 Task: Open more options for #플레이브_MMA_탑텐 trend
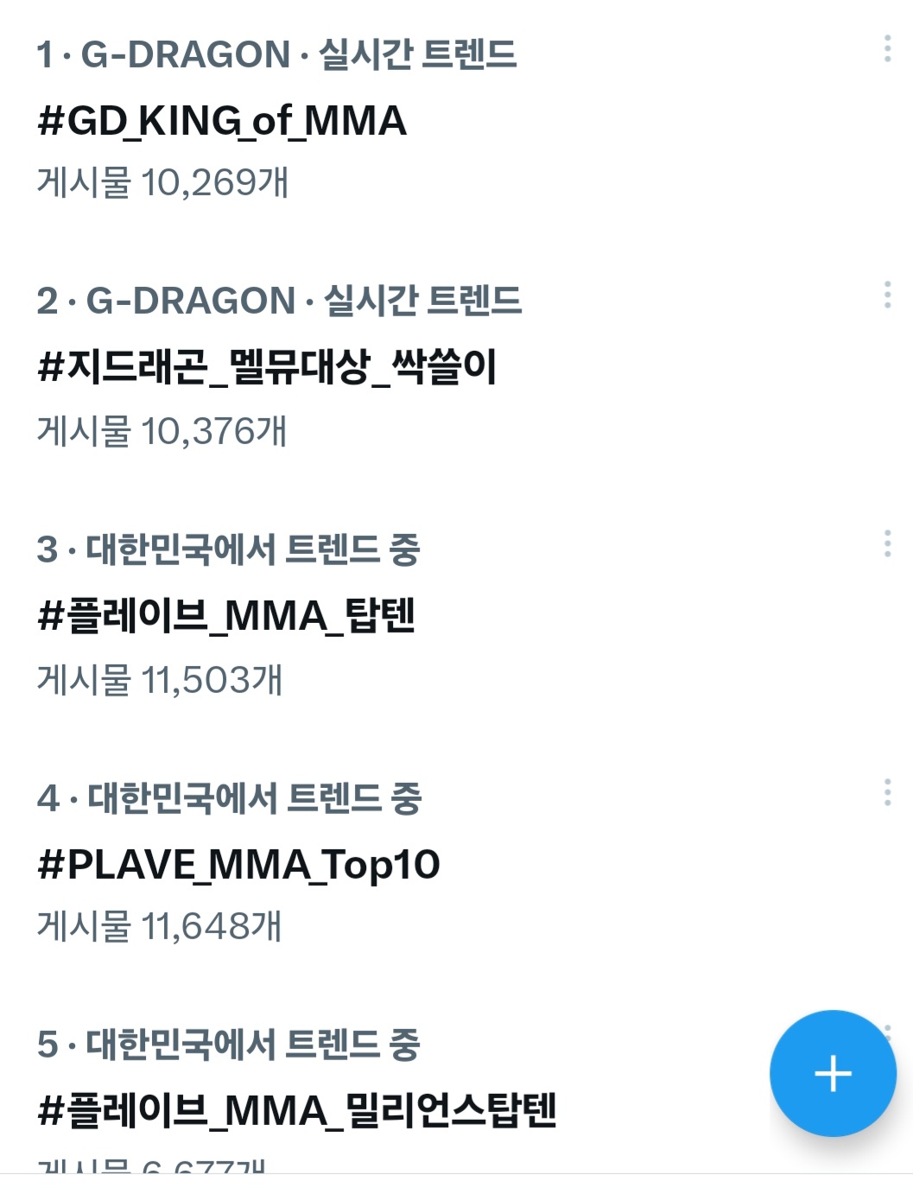click(x=887, y=543)
